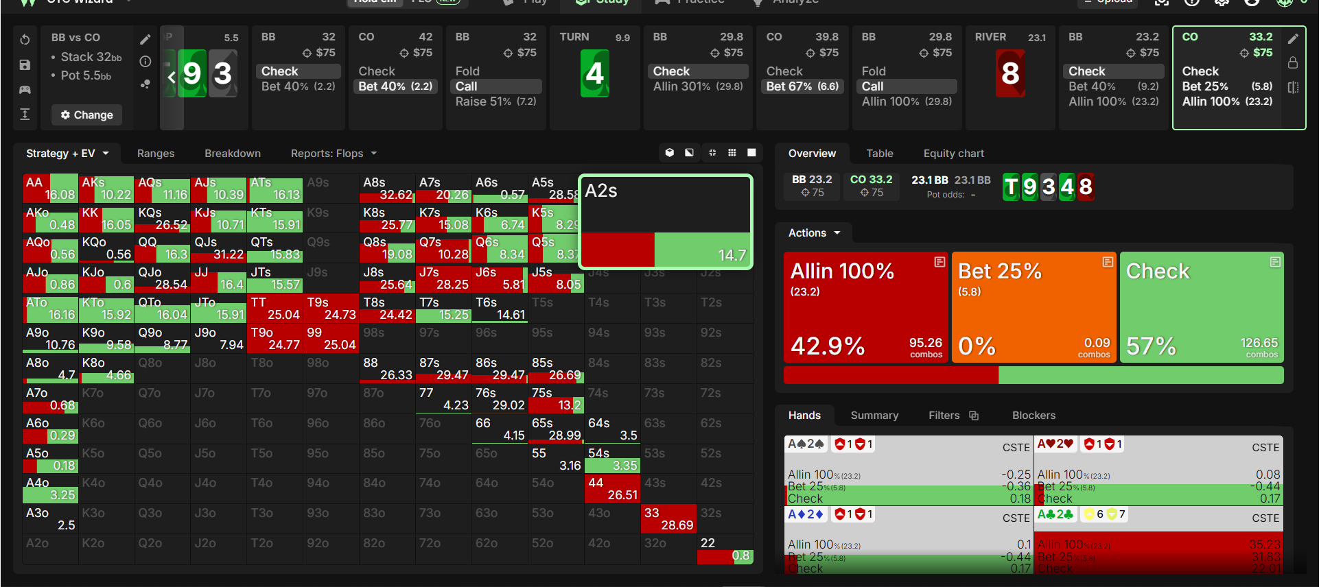Open practice mode via gamepad icon
Viewport: 1319px width, 587px height.
25,89
